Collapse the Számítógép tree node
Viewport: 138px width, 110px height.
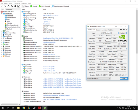coord(1,13)
